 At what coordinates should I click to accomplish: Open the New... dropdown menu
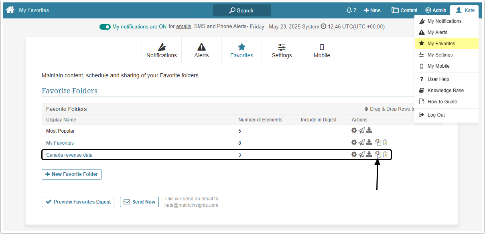(x=374, y=10)
